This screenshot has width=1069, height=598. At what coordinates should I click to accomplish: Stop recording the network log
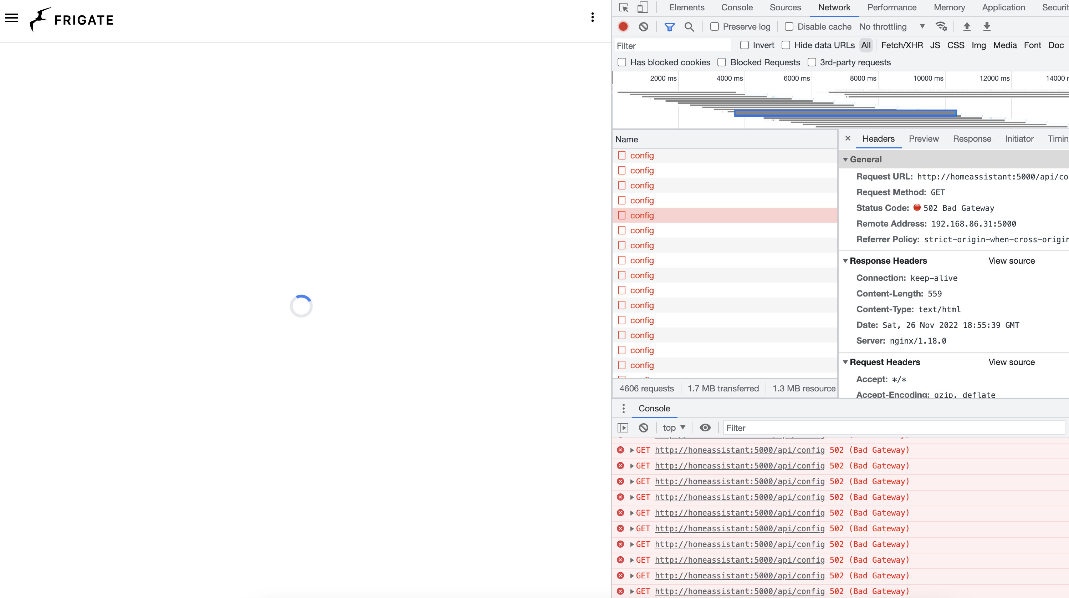click(x=623, y=26)
